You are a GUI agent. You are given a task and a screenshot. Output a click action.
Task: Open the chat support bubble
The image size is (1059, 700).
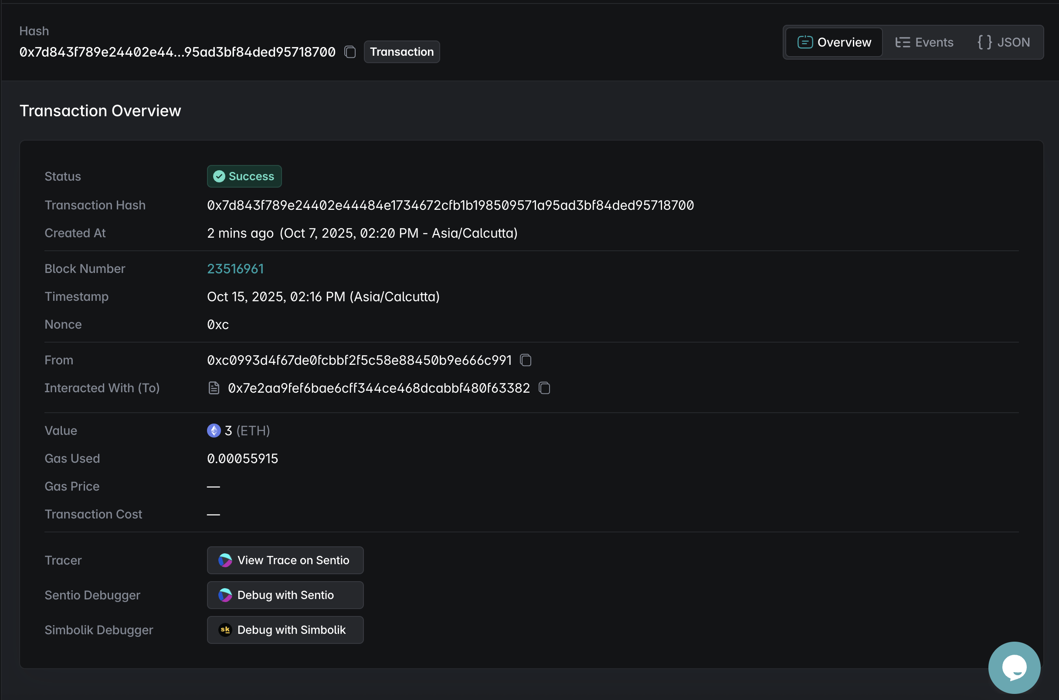pos(1014,667)
